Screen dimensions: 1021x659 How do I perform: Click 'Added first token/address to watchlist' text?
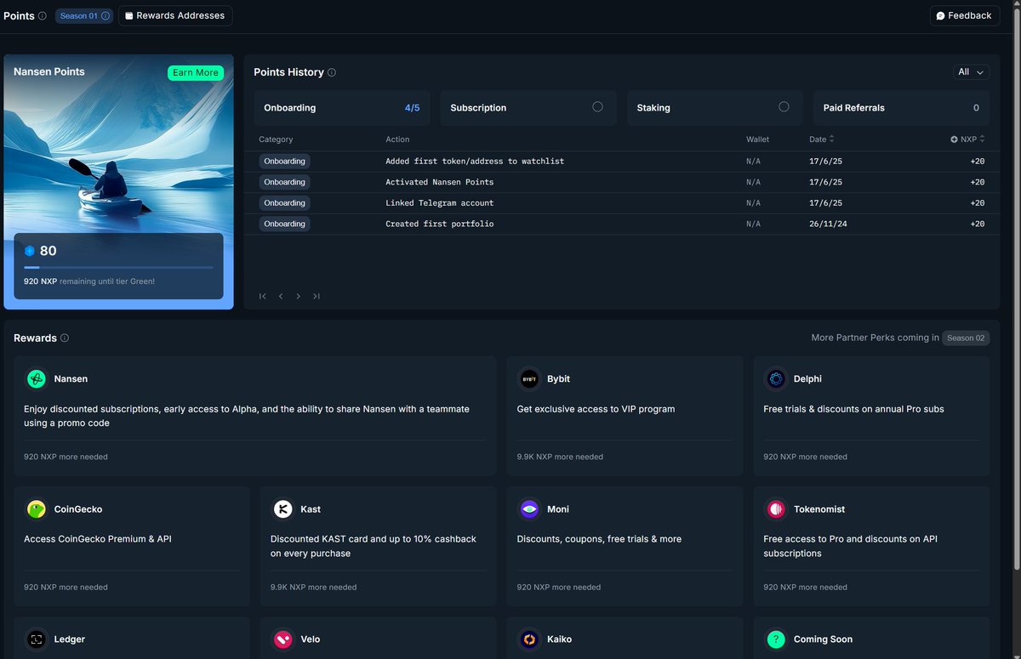pyautogui.click(x=475, y=161)
